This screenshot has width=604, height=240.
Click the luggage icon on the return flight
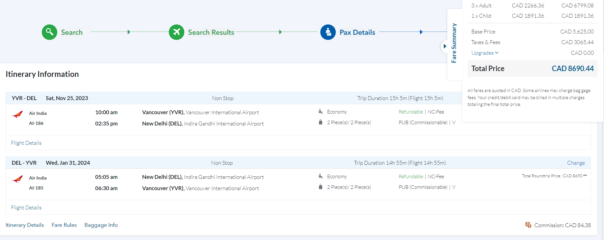coord(321,187)
